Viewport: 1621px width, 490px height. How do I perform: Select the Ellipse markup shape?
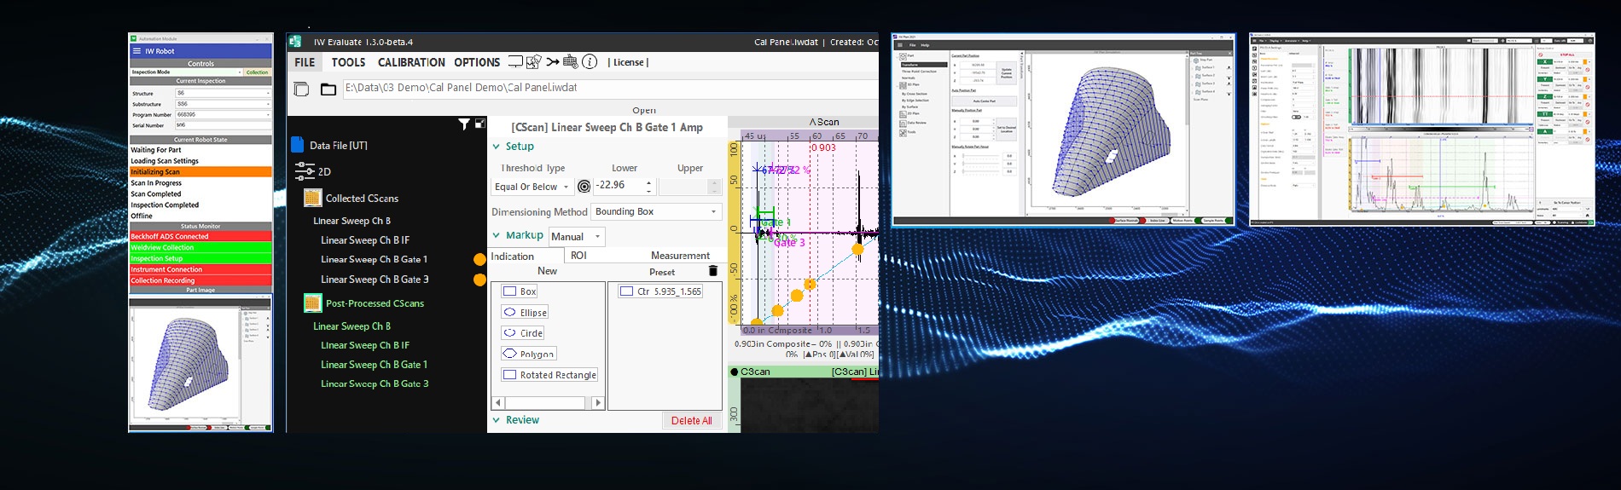coord(525,313)
